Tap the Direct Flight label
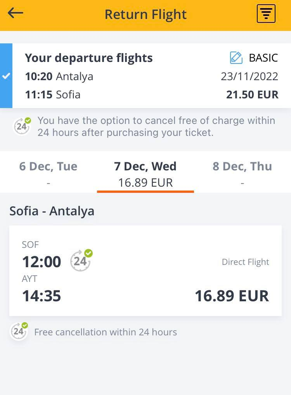The image size is (291, 395). point(245,262)
